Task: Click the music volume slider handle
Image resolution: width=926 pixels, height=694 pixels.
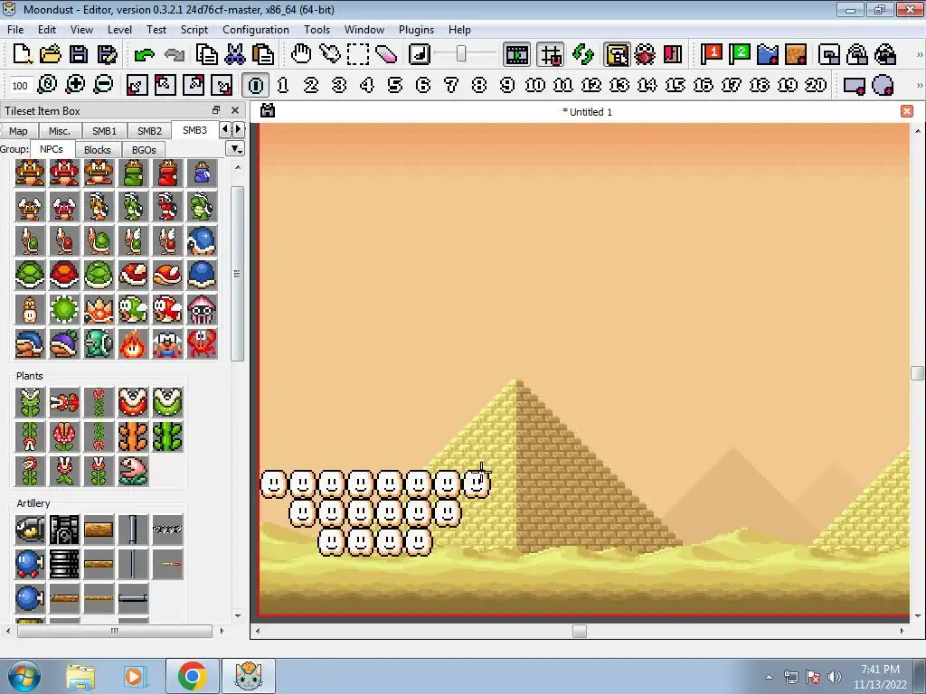Action: (461, 54)
